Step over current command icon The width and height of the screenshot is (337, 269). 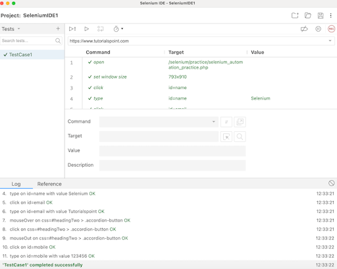pos(101,29)
